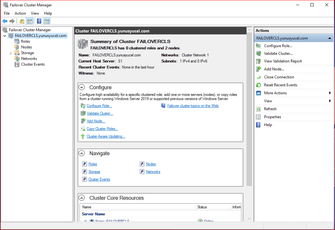Collapse the FAILOVERCLS.yunusyucel.com tree node
The height and width of the screenshot is (230, 335).
5,36
